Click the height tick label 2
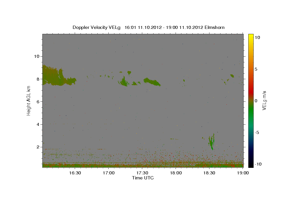 [38, 147]
